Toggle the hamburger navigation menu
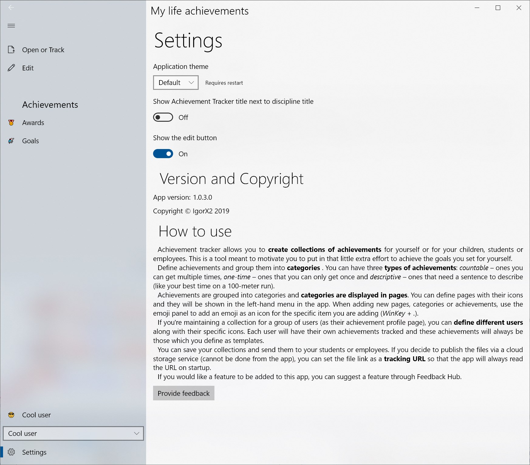The image size is (530, 465). 11,25
